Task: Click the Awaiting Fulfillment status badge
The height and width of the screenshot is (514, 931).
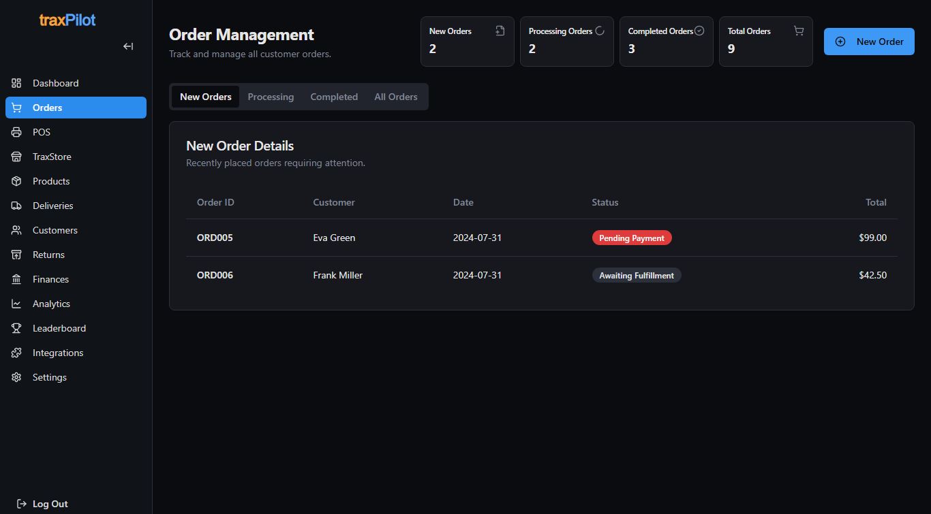Action: point(636,276)
